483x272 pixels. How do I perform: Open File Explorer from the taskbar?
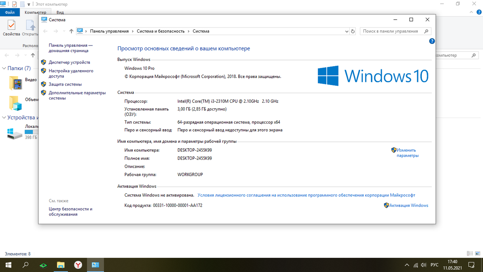(61, 265)
